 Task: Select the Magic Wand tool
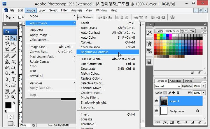tap(13, 44)
